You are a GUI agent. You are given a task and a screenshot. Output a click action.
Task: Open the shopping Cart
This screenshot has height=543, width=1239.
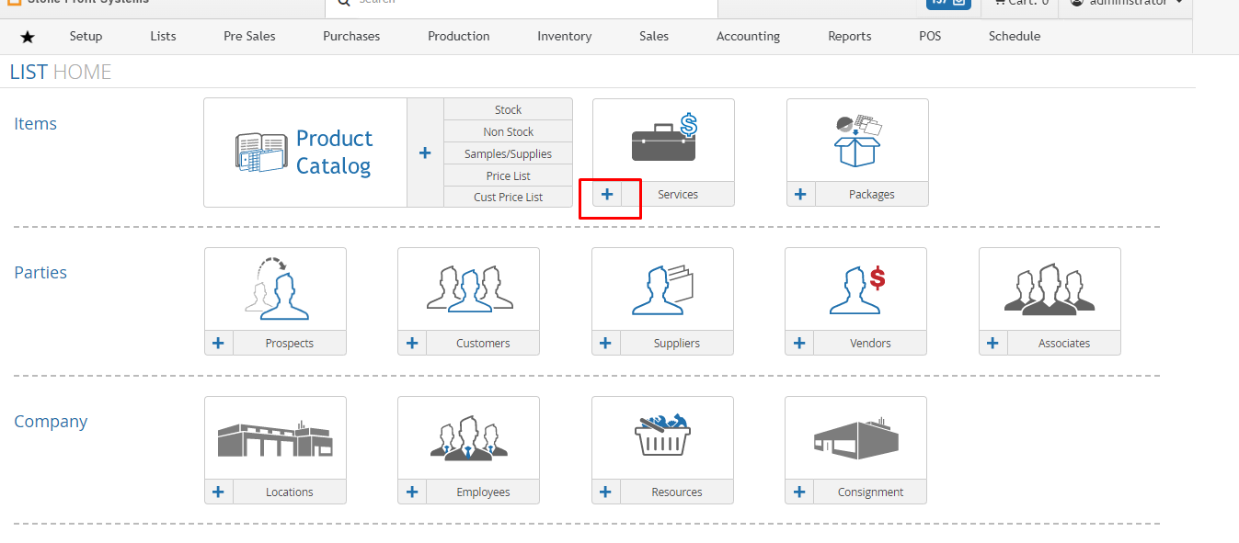click(x=1020, y=4)
